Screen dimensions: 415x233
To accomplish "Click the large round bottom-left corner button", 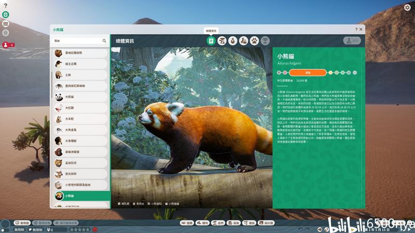I will click(5, 225).
